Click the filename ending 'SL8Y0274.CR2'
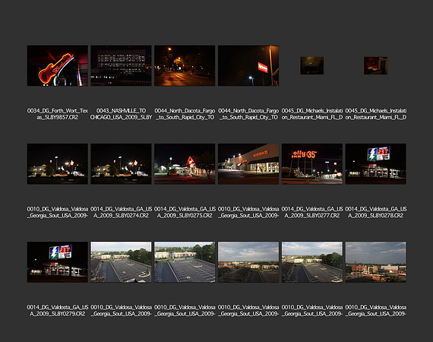433x342 pixels. 122,212
